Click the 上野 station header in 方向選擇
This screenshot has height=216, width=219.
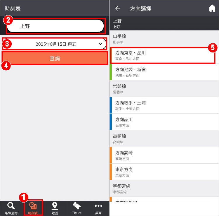point(164,23)
